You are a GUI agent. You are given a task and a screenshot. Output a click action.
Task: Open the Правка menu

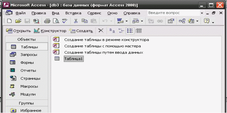pos(39,13)
